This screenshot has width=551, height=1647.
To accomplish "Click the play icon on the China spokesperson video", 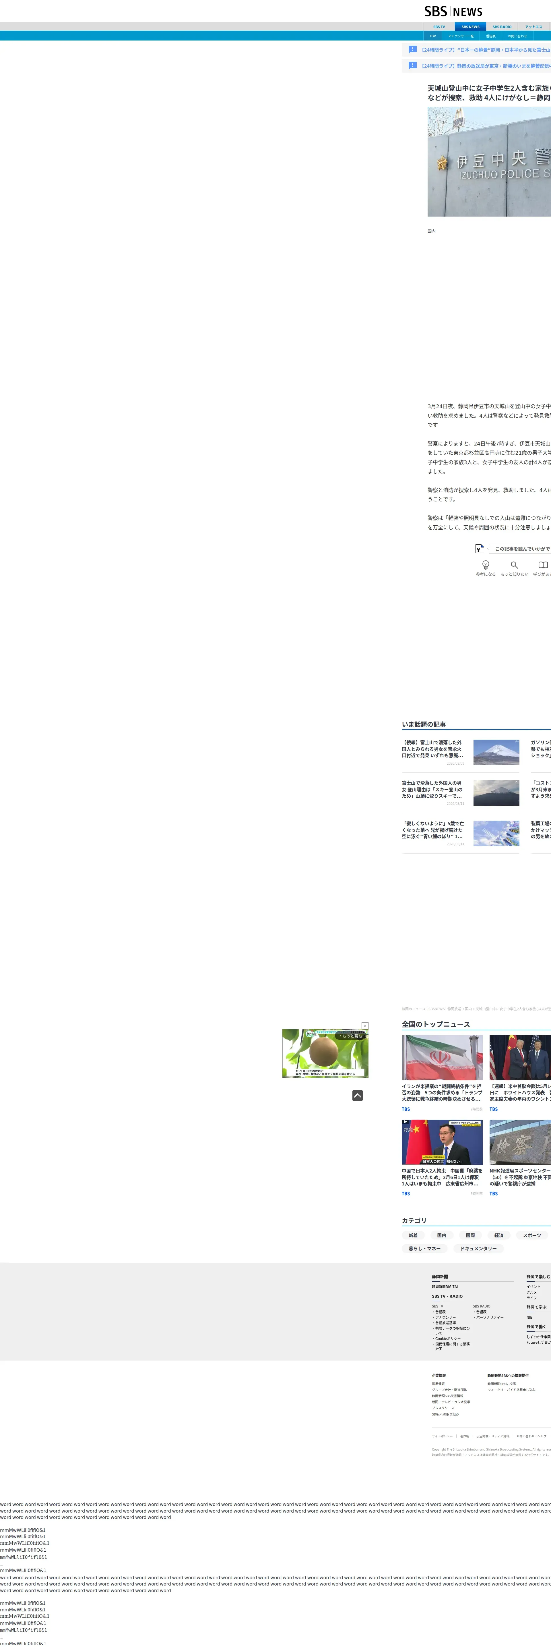I will click(x=406, y=1121).
